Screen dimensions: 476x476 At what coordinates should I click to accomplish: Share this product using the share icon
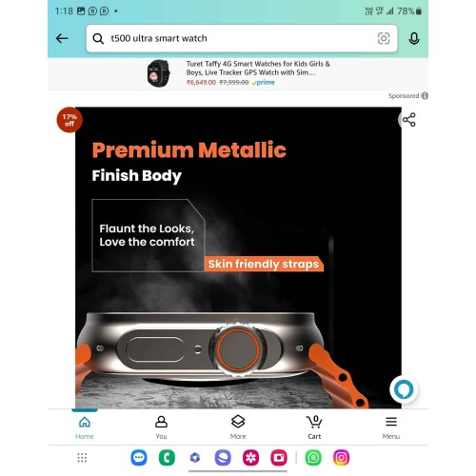click(x=409, y=120)
